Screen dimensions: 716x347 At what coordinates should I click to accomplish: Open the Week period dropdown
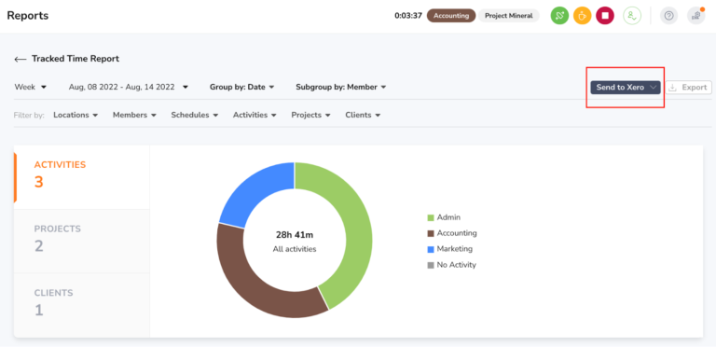[31, 87]
